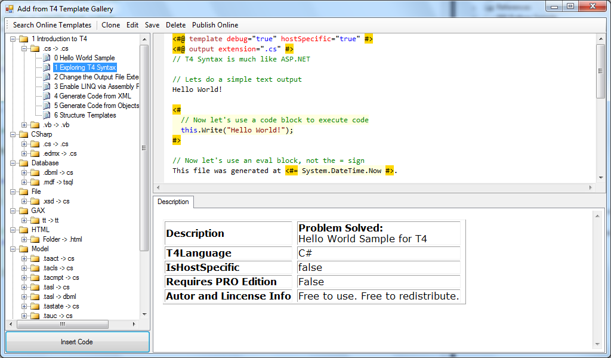Click Delete in the toolbar
The height and width of the screenshot is (358, 611).
176,25
